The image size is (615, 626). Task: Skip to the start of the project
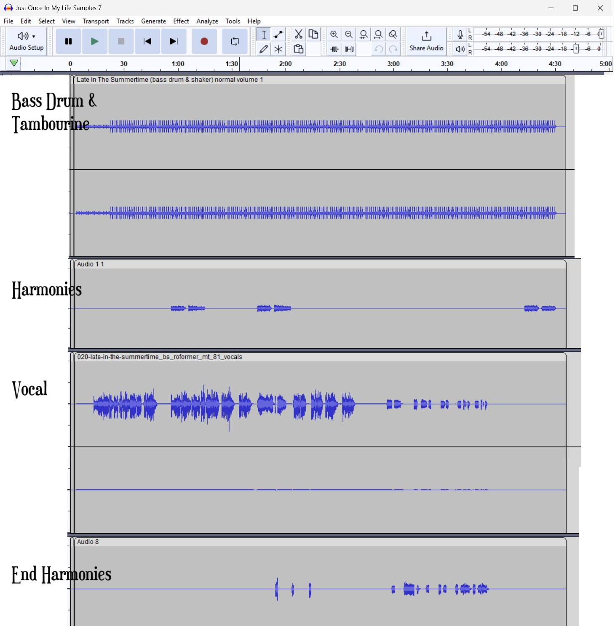click(147, 41)
